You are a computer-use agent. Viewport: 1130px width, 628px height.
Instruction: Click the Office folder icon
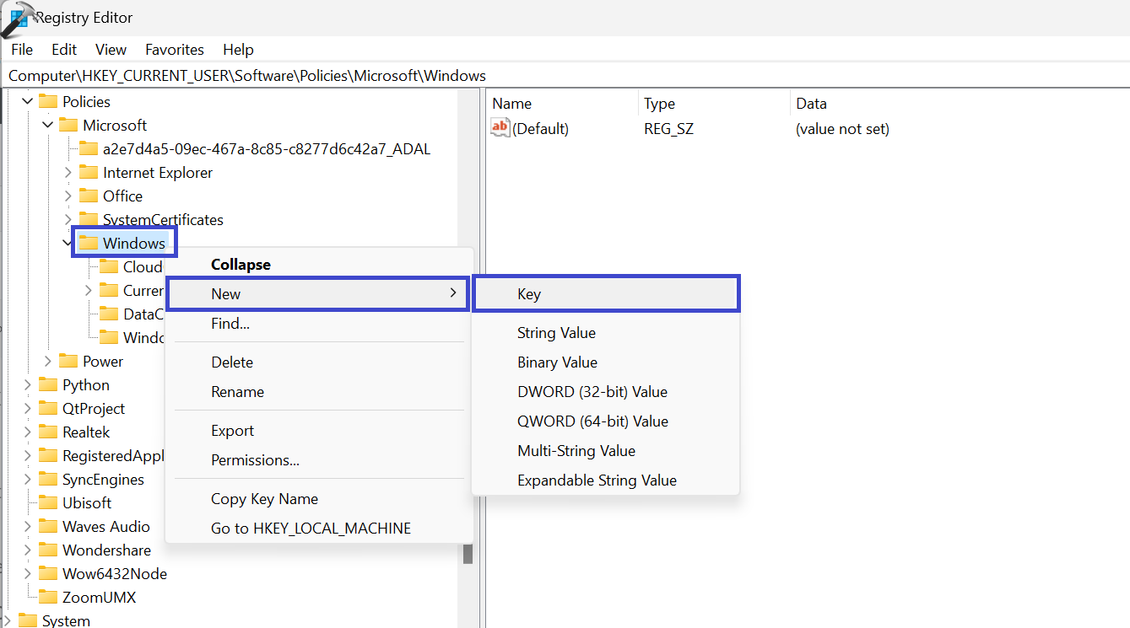(x=89, y=196)
